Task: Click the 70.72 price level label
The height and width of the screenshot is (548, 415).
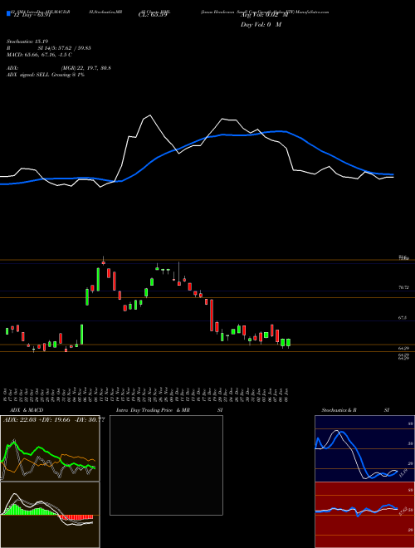Action: [x=403, y=287]
